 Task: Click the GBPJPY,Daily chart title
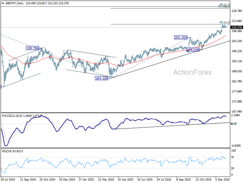(x=12, y=3)
